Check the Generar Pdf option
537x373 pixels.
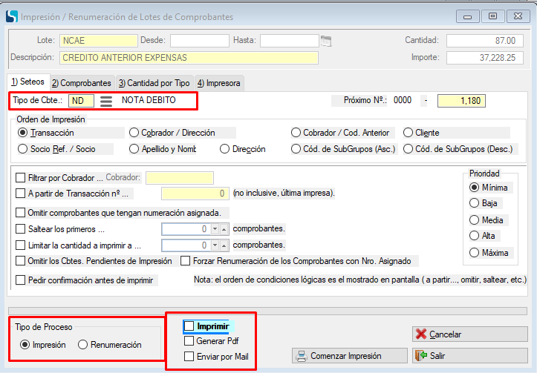coord(189,341)
